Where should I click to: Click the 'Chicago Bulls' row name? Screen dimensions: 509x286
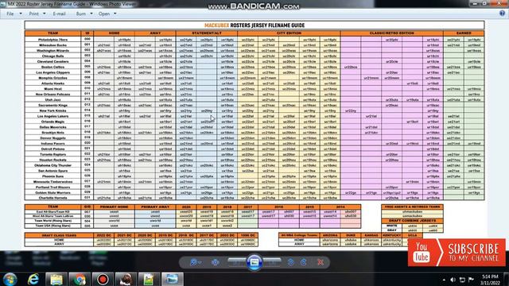point(53,56)
